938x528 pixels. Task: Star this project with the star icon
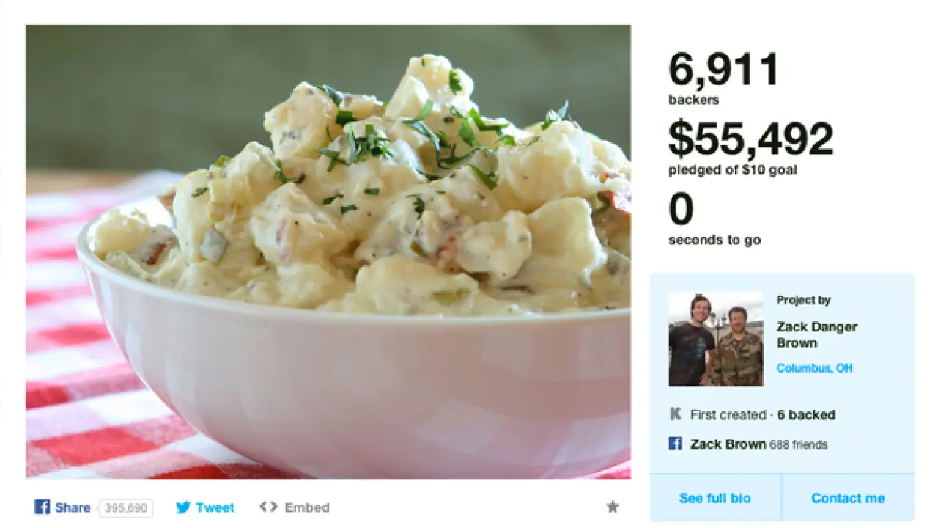(x=613, y=507)
